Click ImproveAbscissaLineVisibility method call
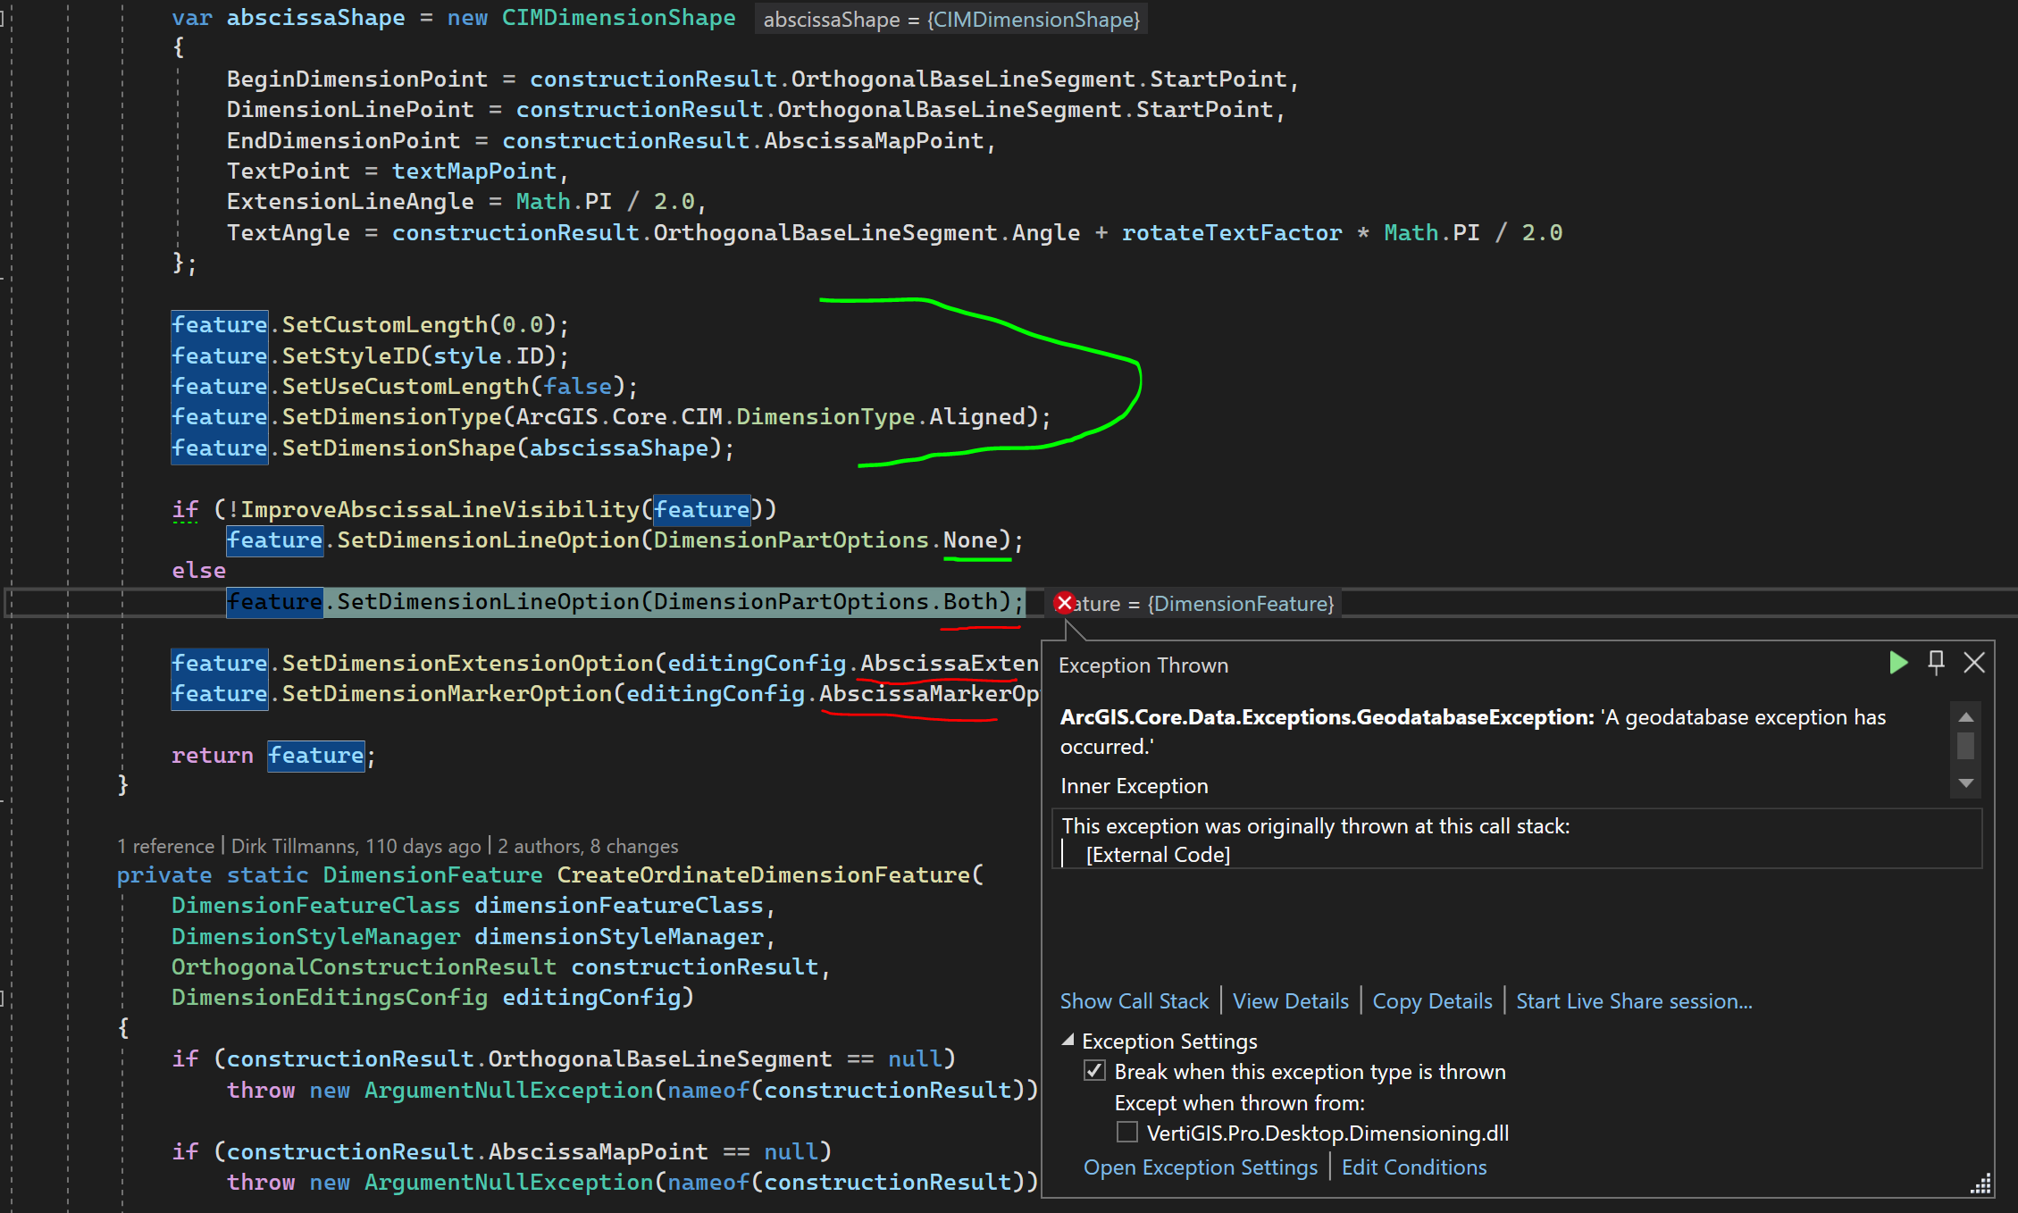2018x1213 pixels. [x=440, y=510]
